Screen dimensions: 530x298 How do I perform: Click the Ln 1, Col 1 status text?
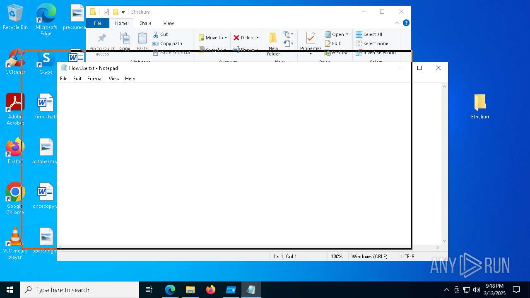coord(285,257)
